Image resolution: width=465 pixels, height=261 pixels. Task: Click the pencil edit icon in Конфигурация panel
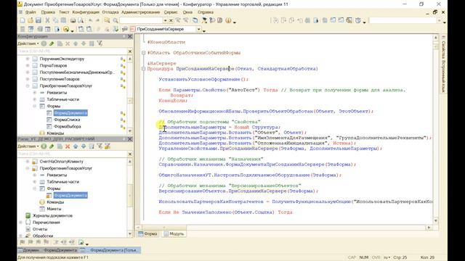click(52, 43)
